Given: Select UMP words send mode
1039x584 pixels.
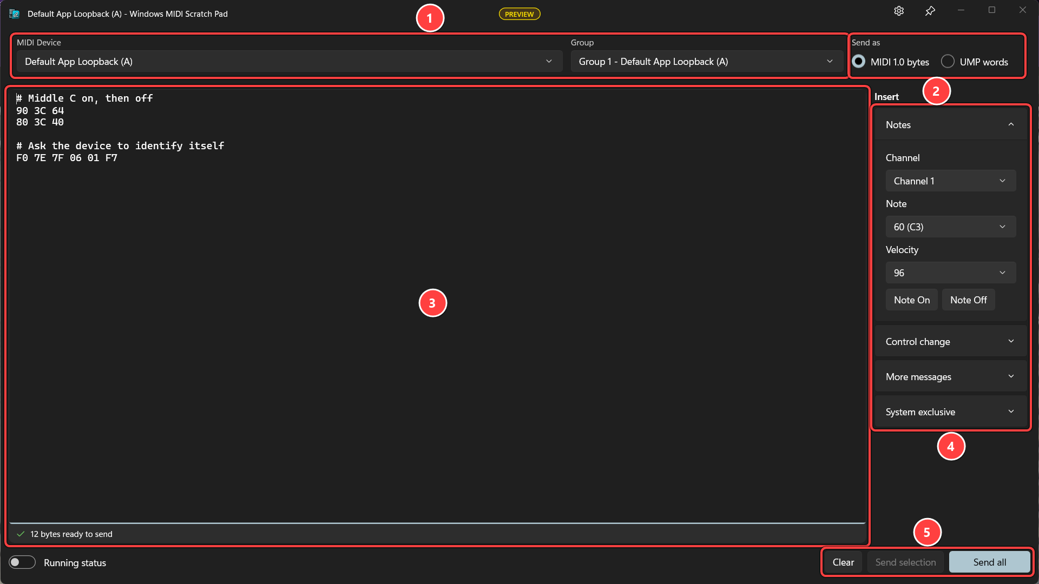Looking at the screenshot, I should (975, 62).
